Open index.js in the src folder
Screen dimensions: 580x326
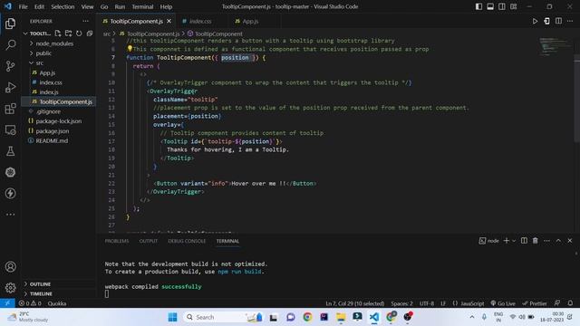[49, 92]
